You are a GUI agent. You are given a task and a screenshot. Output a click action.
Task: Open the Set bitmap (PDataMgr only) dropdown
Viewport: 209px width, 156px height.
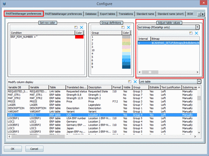point(197,27)
